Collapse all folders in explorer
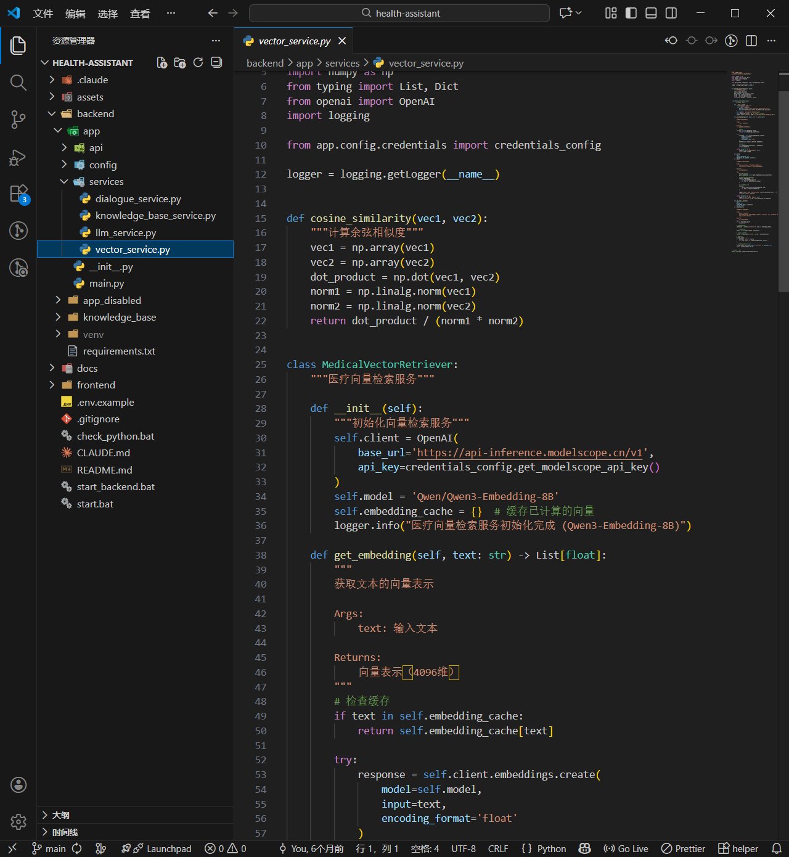The image size is (789, 857). (x=216, y=62)
